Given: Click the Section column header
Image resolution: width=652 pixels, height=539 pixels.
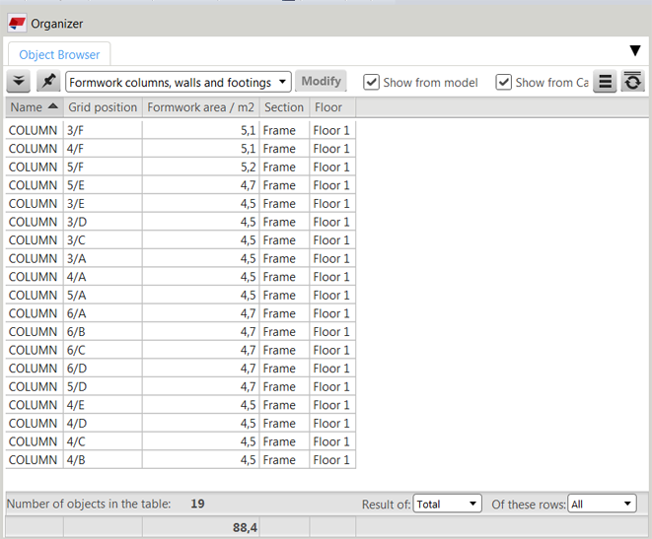Looking at the screenshot, I should (x=284, y=107).
